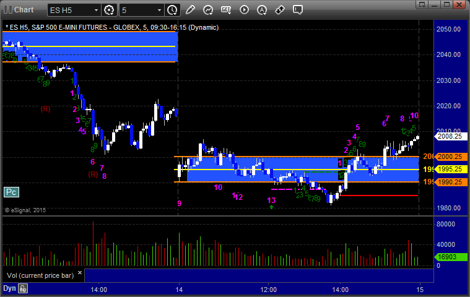470x297 pixels.
Task: Open the chart type icon
Action: 208,10
